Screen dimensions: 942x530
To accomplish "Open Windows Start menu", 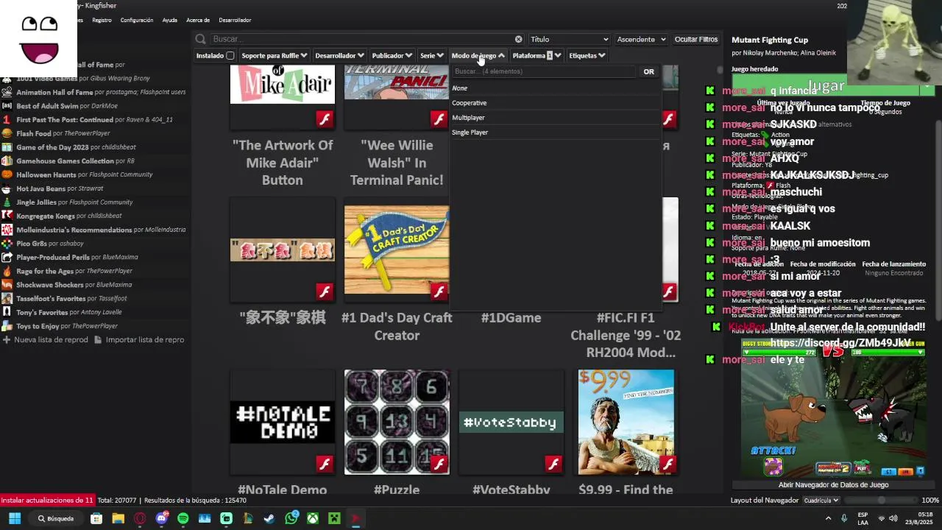I will pos(15,518).
